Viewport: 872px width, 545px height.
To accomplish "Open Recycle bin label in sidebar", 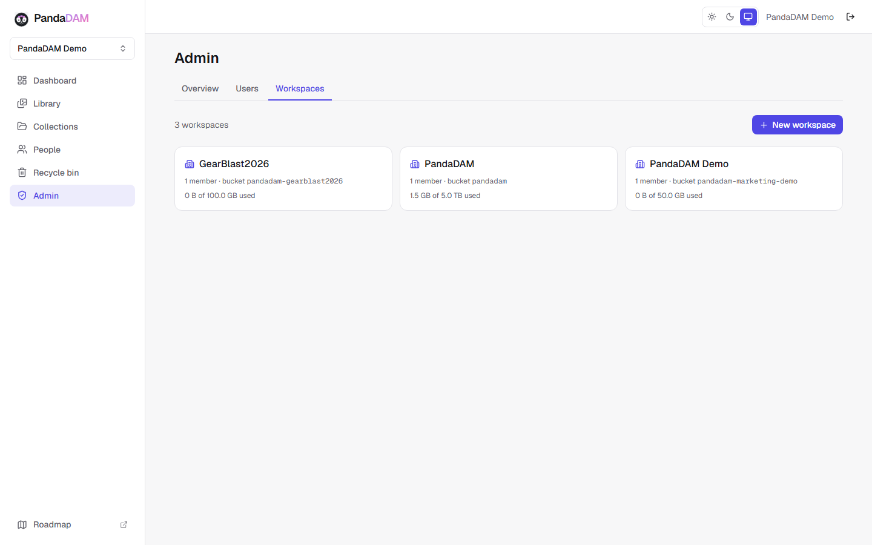I will point(56,173).
